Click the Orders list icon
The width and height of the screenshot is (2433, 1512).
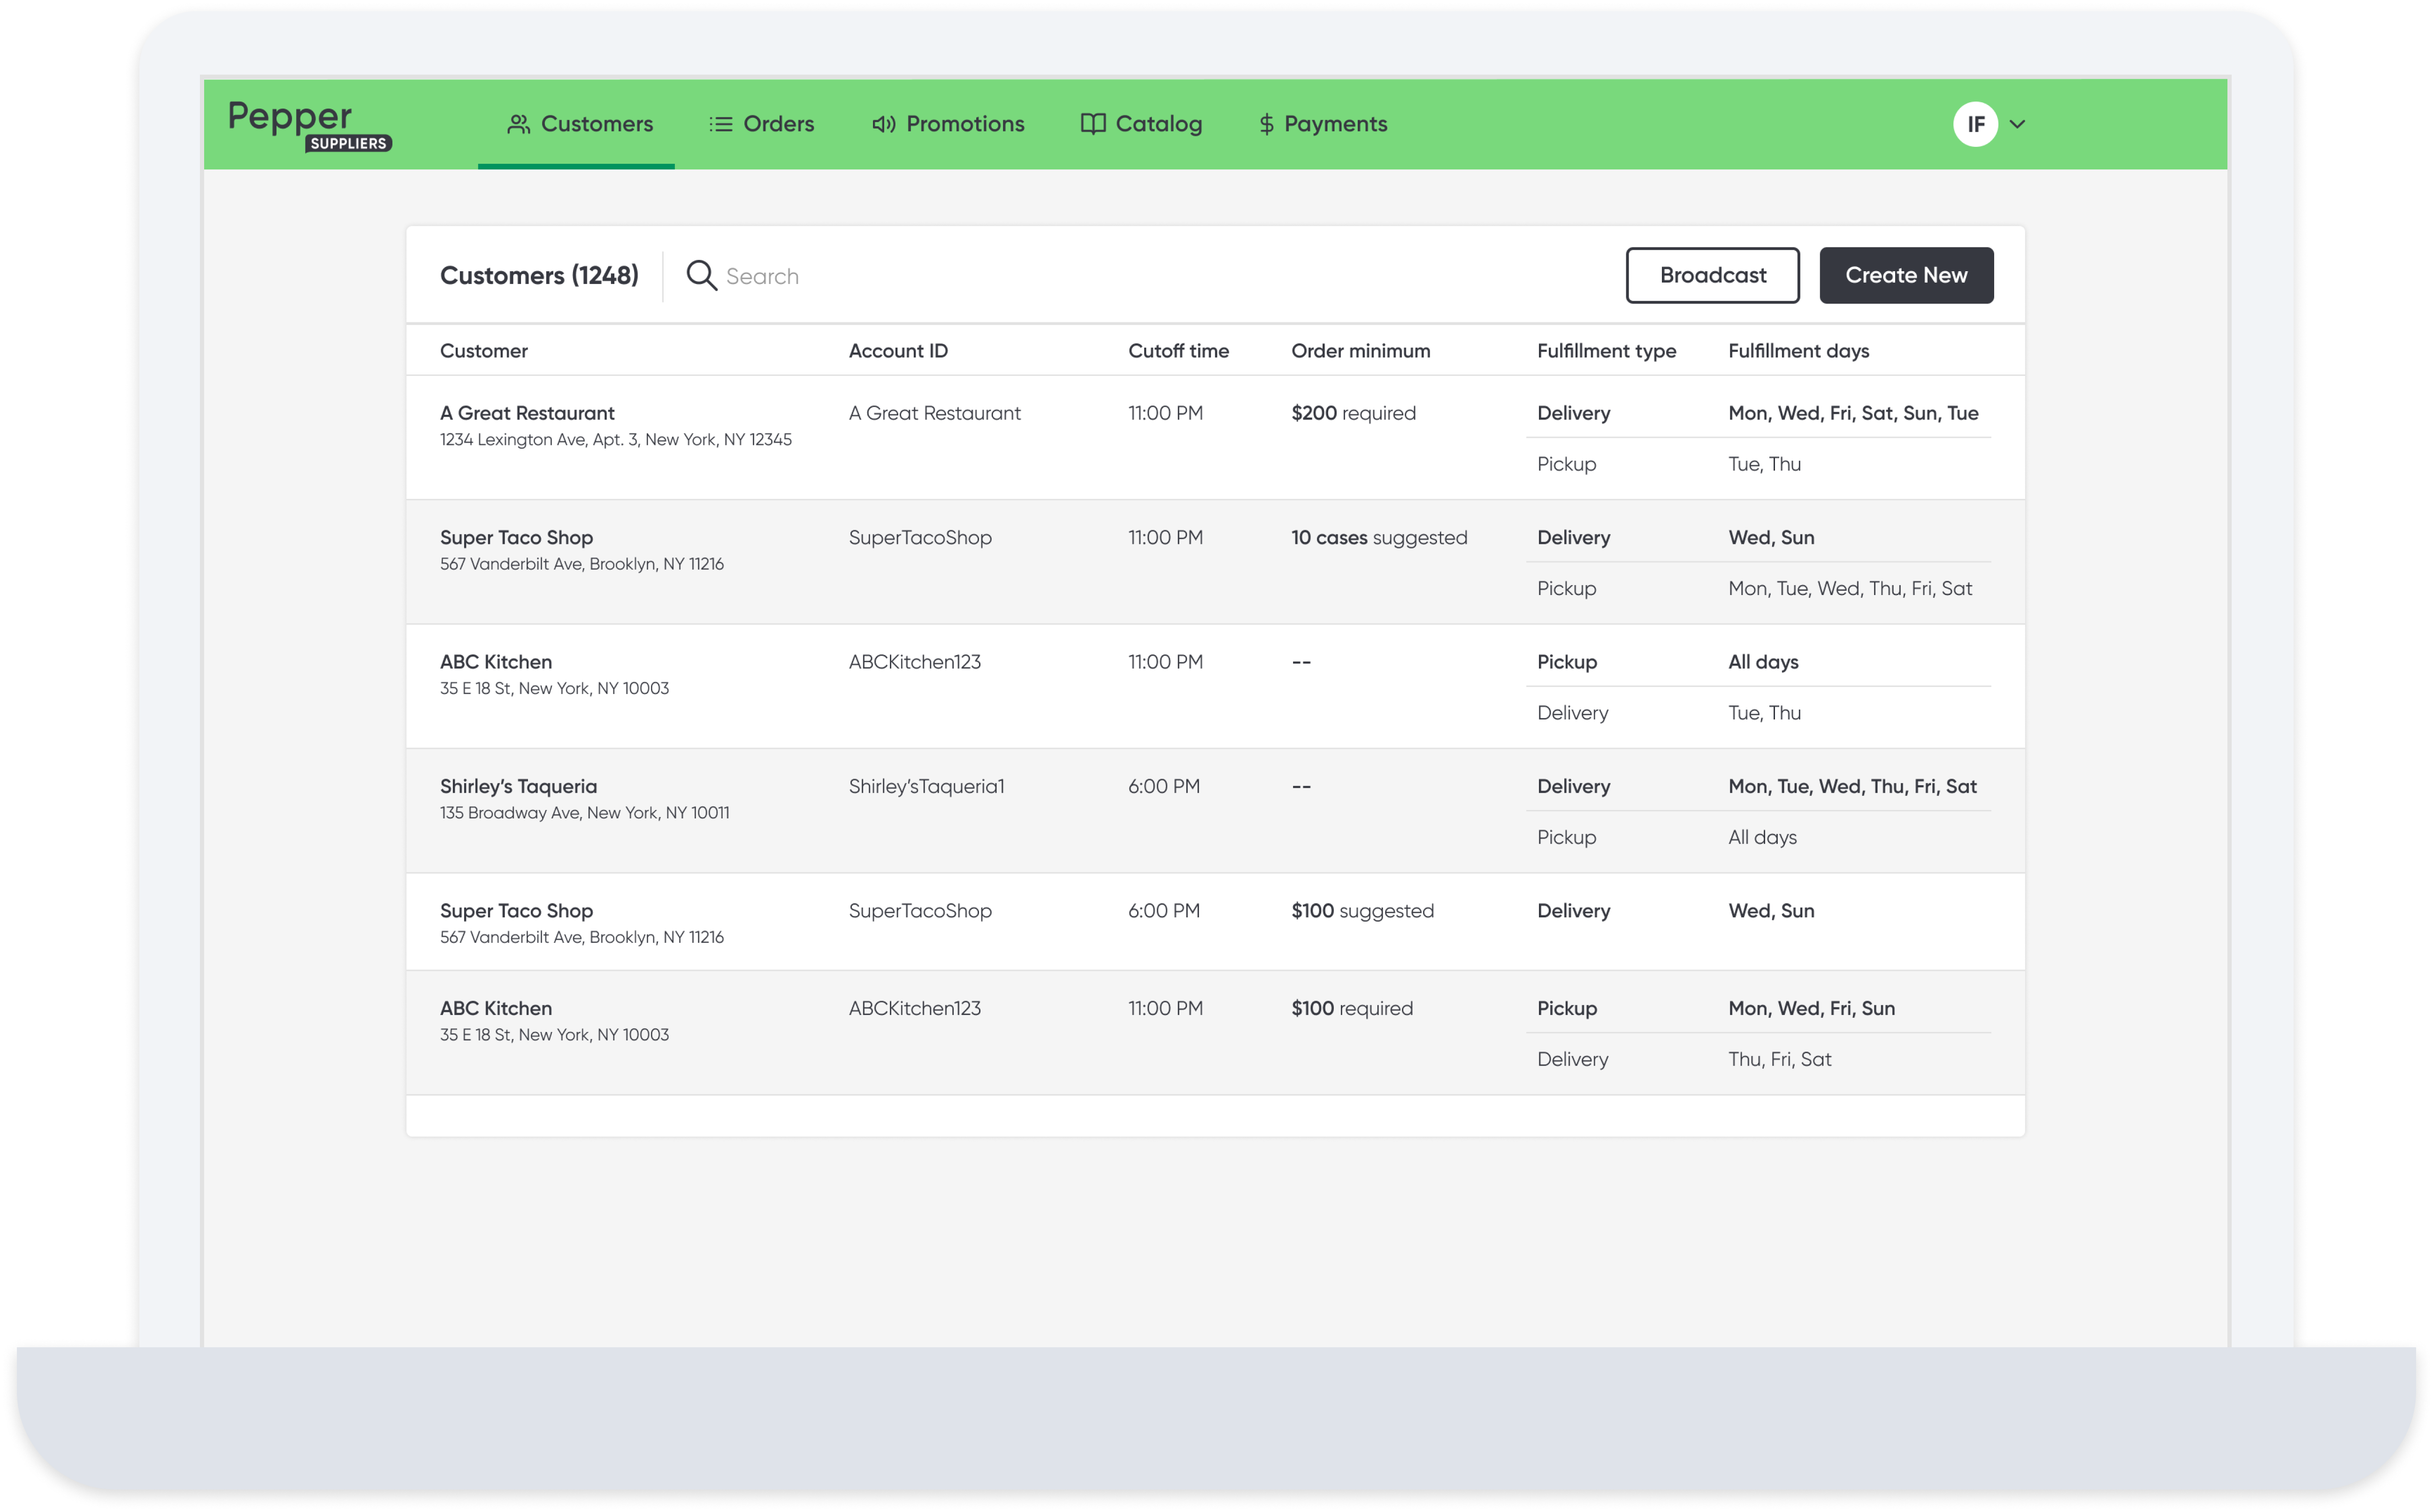(x=720, y=124)
